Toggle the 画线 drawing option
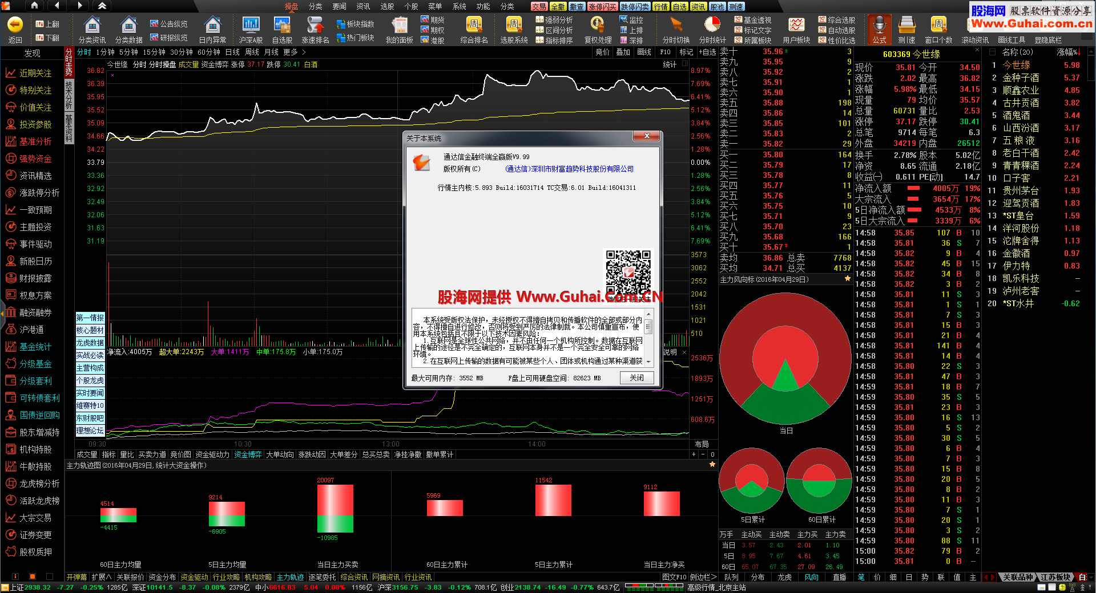 644,52
